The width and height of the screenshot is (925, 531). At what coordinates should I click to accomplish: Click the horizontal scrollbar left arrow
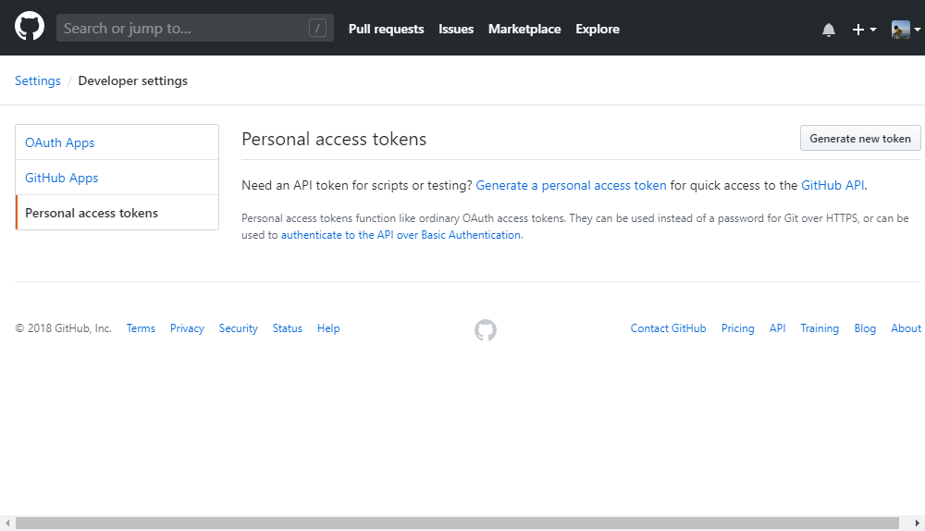[x=7, y=524]
